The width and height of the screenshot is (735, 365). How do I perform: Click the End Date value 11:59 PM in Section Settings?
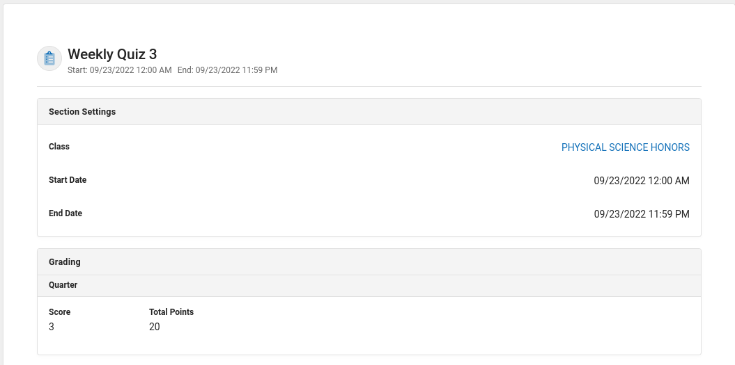pyautogui.click(x=641, y=214)
